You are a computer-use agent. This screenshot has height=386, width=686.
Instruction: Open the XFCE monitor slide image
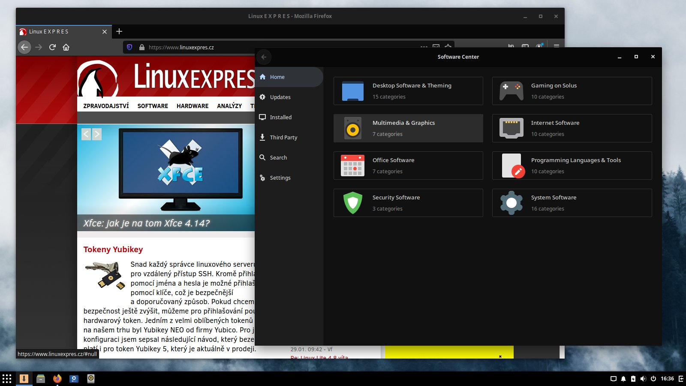click(x=181, y=169)
